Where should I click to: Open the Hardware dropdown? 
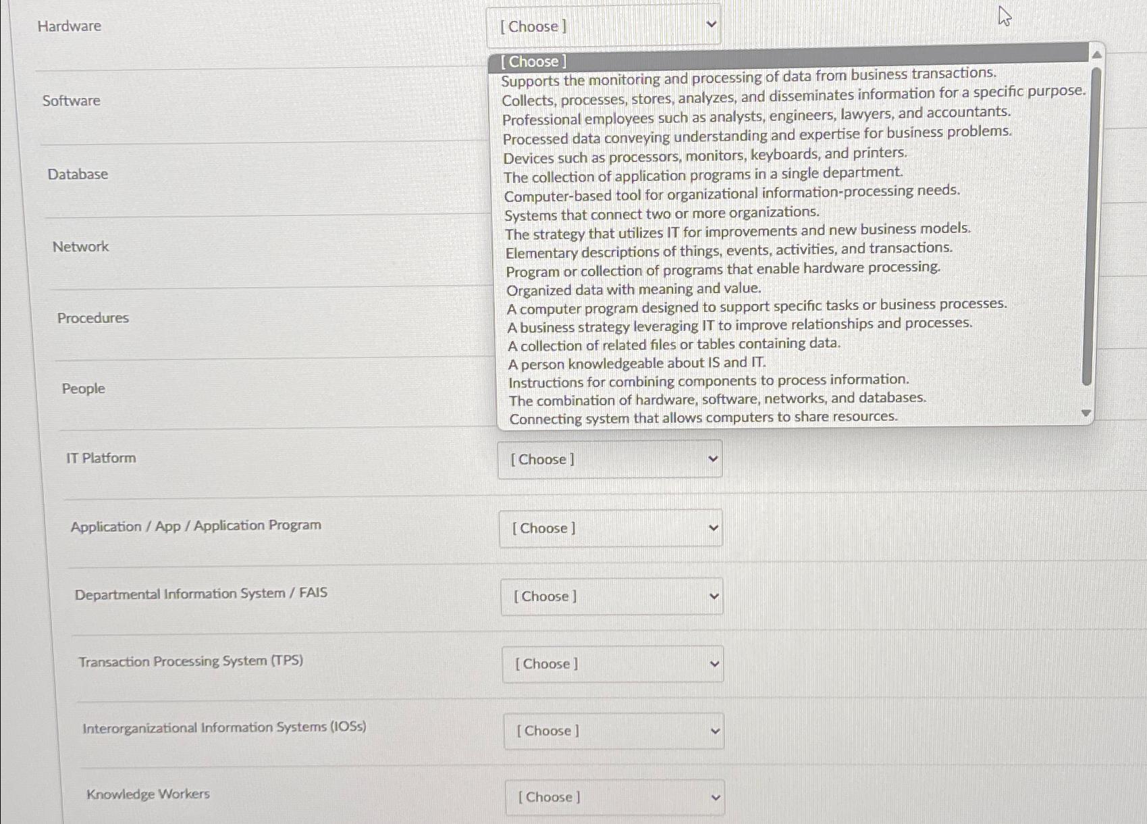coord(603,26)
